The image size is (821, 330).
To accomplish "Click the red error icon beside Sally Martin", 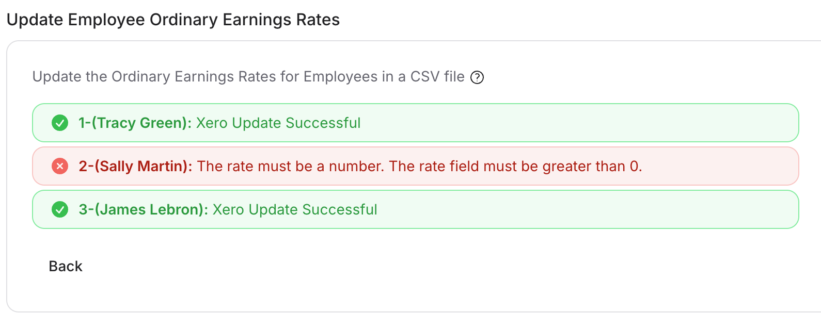I will pos(59,166).
